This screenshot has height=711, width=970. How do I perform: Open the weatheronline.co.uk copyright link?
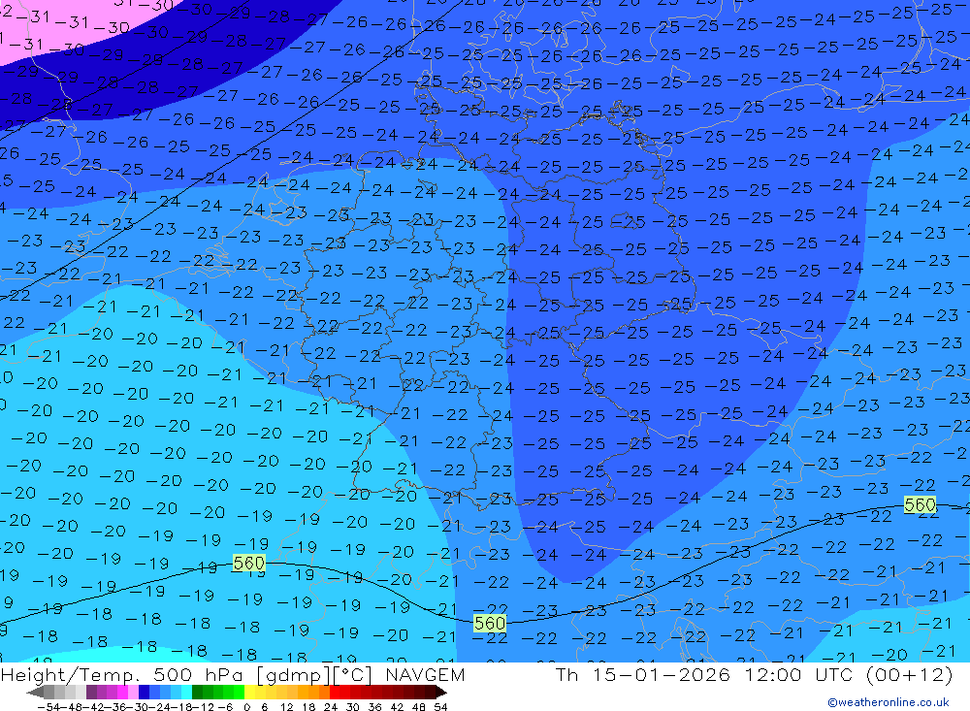(x=889, y=702)
